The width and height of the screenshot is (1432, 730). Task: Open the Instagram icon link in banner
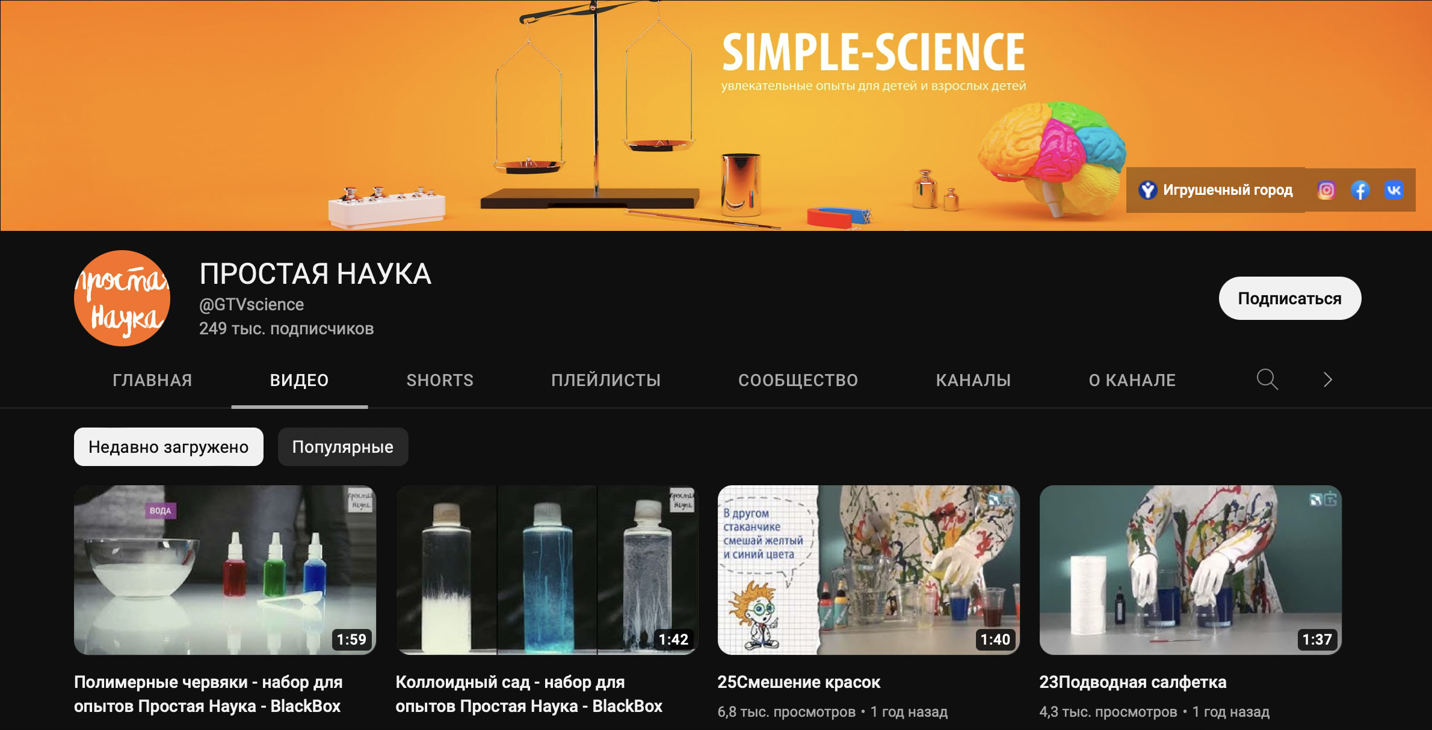pyautogui.click(x=1326, y=190)
